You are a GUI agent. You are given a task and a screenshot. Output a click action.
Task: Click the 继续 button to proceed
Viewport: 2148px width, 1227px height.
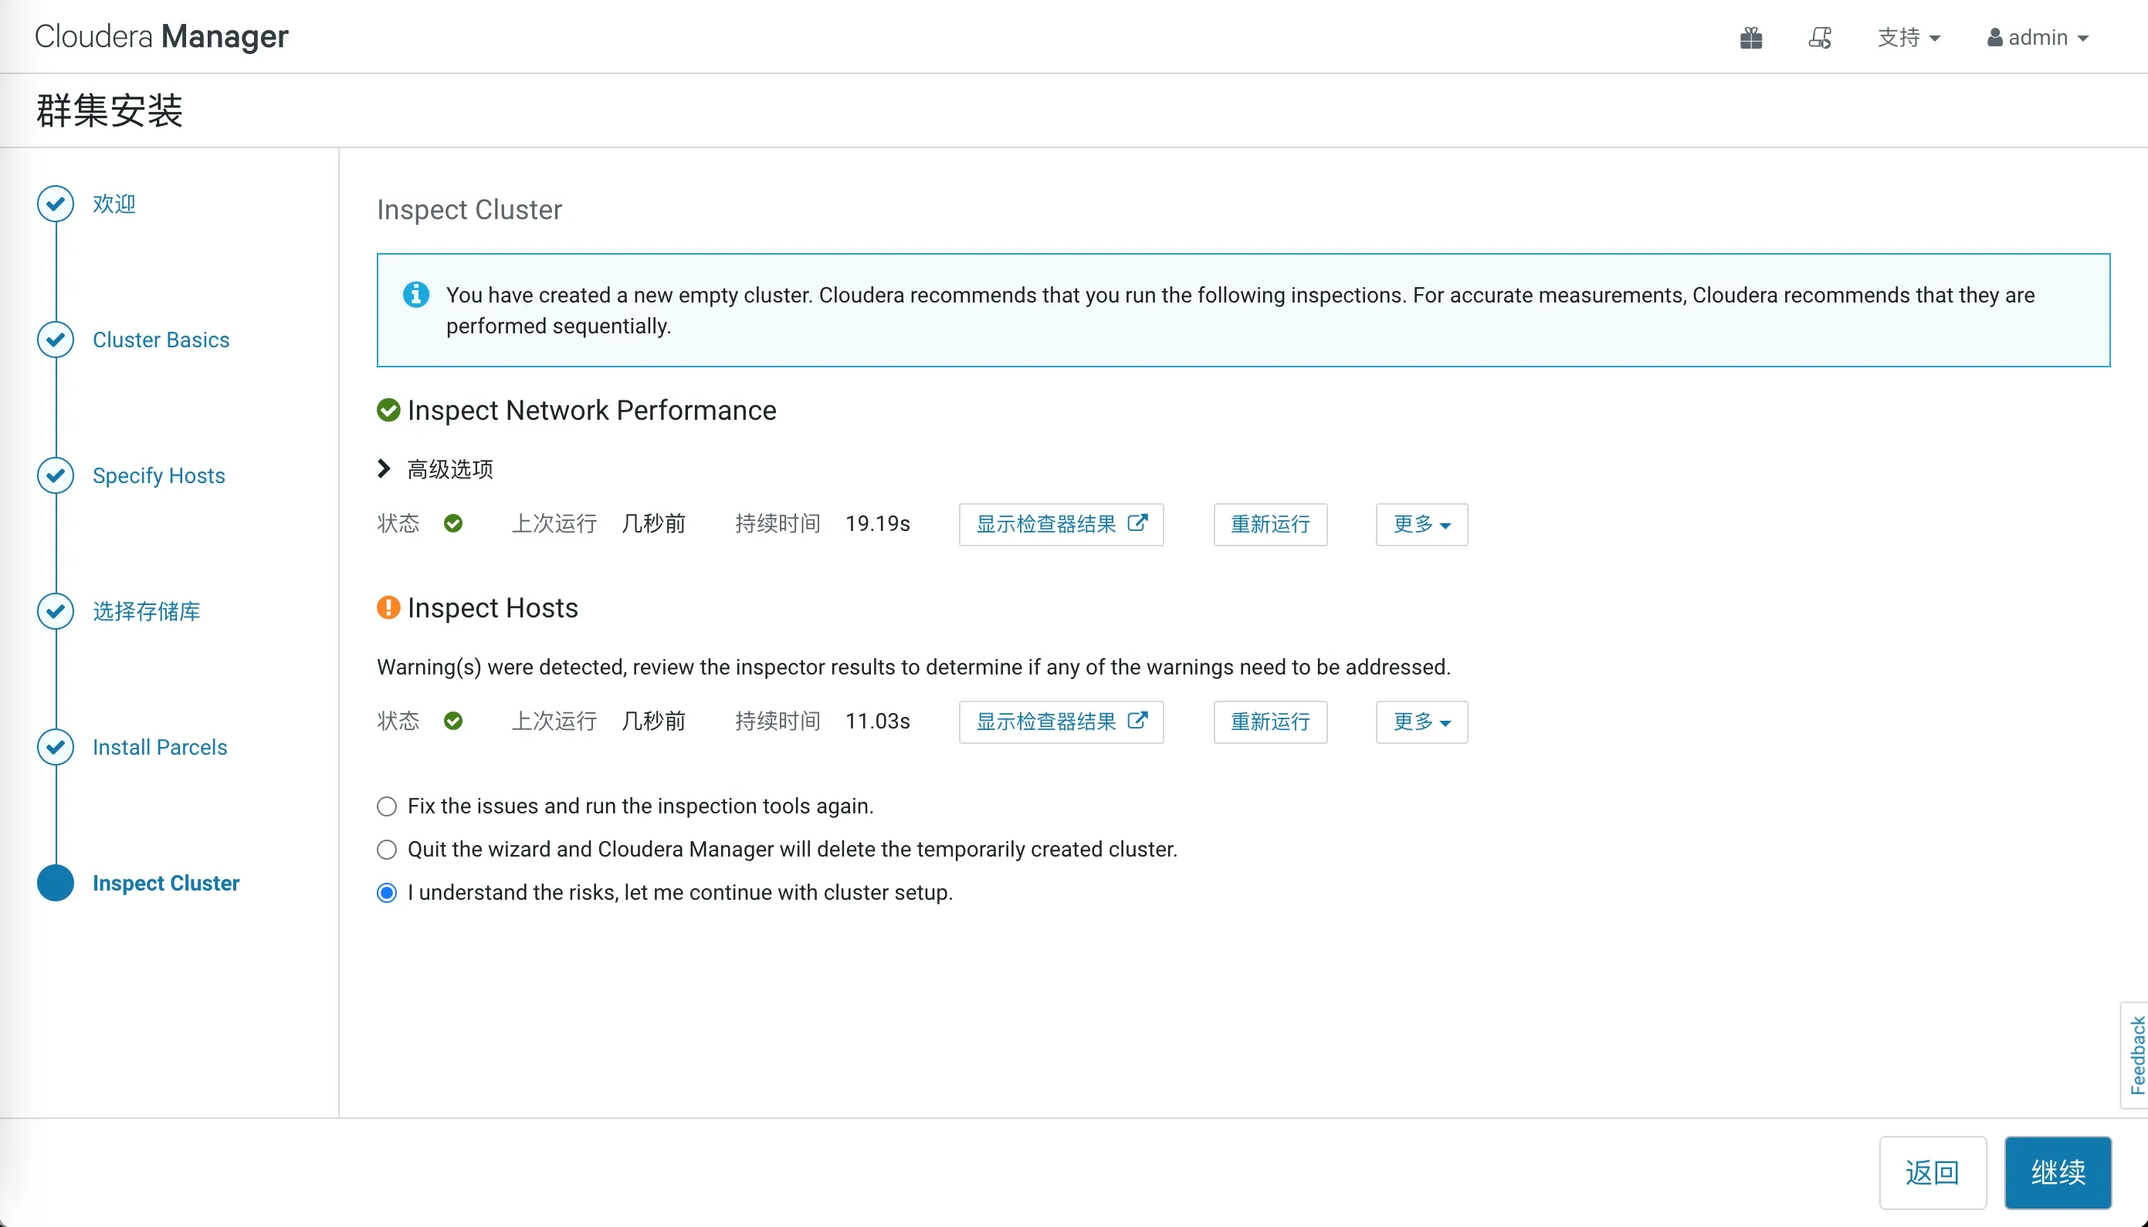click(x=2057, y=1172)
